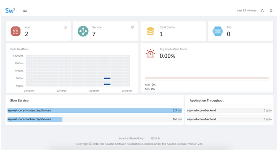Open the Apache SkyWalking footer link
This screenshot has width=277, height=151.
[x=131, y=138]
